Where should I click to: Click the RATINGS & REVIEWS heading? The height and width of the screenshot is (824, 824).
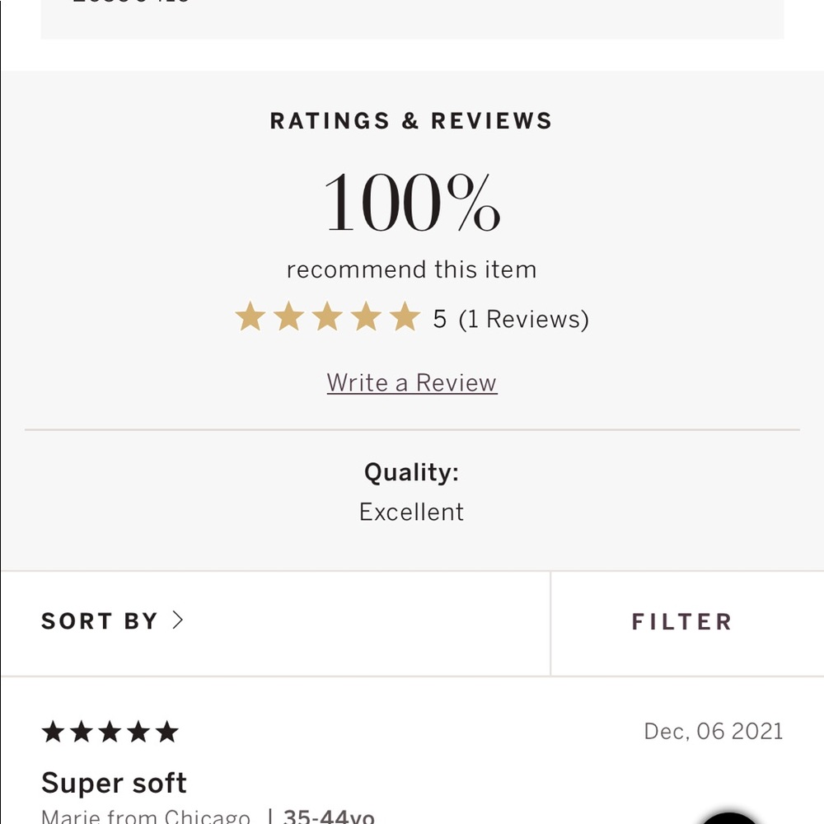(x=411, y=121)
